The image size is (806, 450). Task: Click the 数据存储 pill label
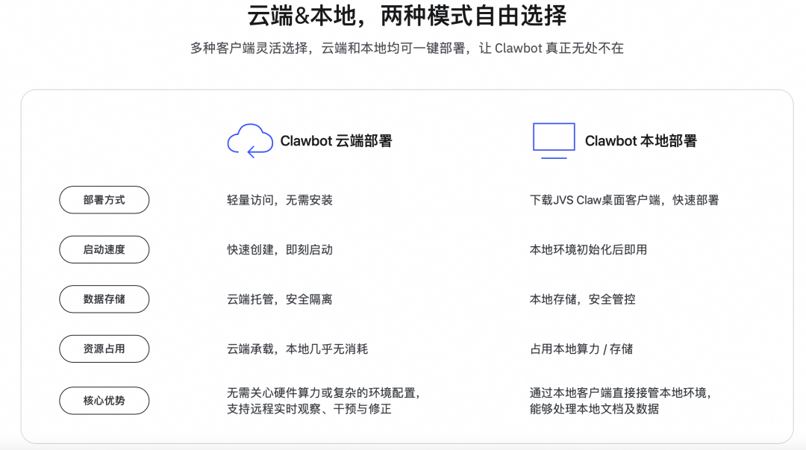coord(104,299)
